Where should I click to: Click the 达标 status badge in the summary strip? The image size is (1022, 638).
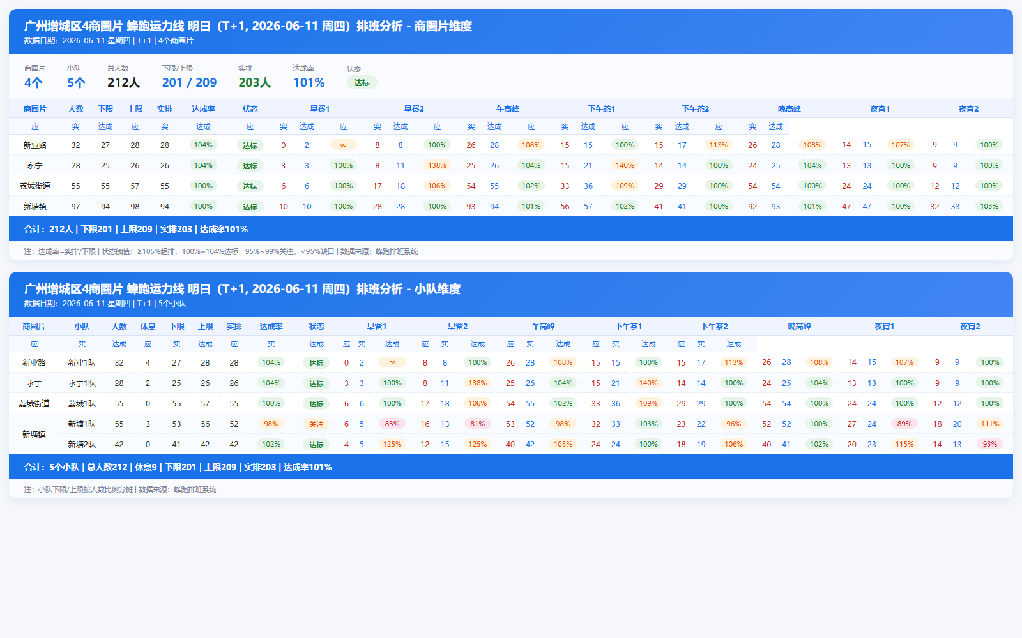362,82
